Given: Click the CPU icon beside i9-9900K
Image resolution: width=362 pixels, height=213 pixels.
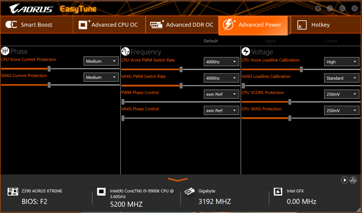Looking at the screenshot, I should coord(101,192).
